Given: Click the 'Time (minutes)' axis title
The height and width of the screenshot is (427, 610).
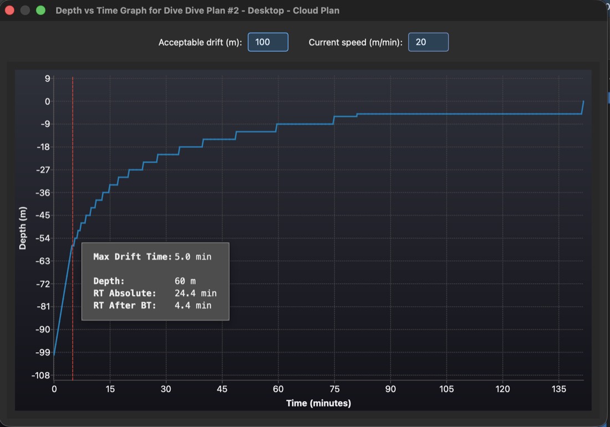Looking at the screenshot, I should pyautogui.click(x=319, y=403).
